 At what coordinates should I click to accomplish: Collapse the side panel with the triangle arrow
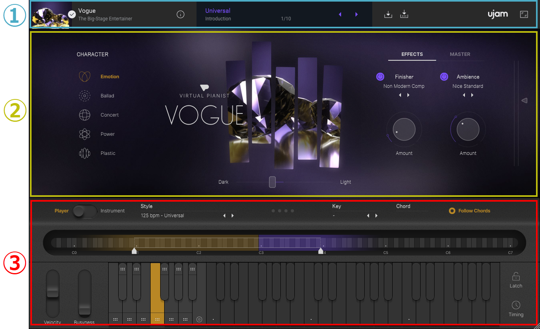[524, 101]
